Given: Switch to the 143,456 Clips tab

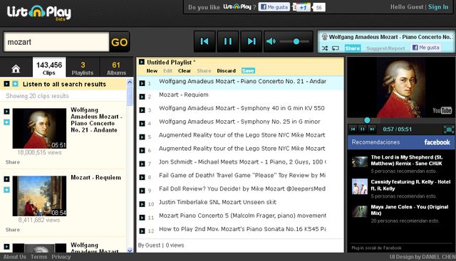Looking at the screenshot, I should click(49, 68).
